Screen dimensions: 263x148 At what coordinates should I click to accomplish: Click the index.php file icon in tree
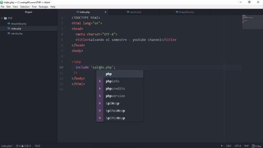pyautogui.click(x=9, y=28)
